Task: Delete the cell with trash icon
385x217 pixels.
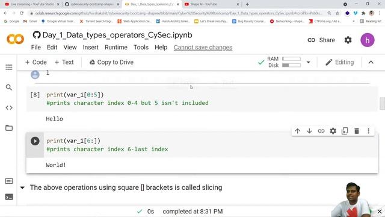Action: point(357,131)
